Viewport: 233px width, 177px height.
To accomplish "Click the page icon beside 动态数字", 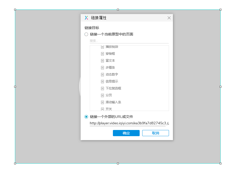I will (x=103, y=74).
